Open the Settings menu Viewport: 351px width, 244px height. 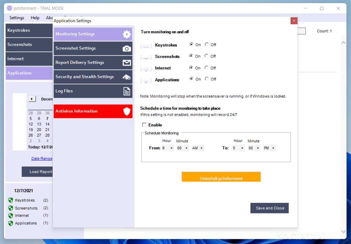point(17,18)
